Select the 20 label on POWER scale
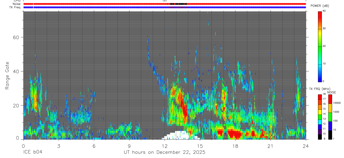 (324, 46)
